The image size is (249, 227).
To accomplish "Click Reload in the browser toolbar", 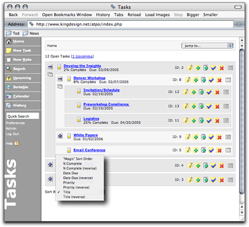I will pos(134,15).
